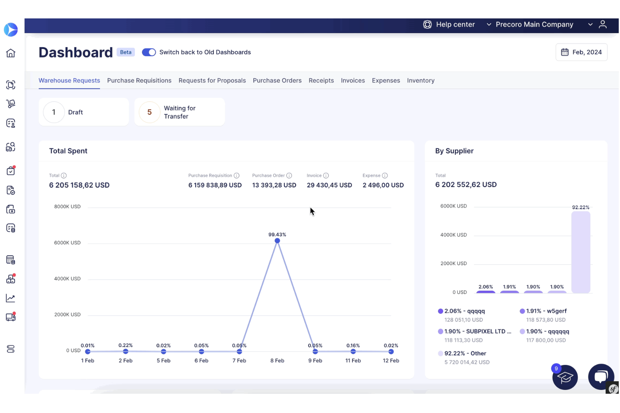Select the sliders settings icon at sidebar bottom

(x=11, y=349)
